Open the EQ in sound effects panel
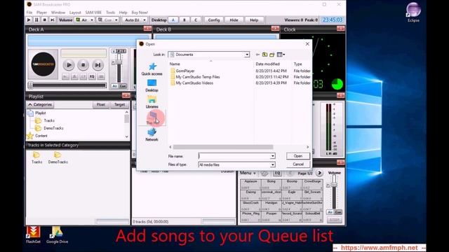Viewport: 449px width, 252px height. (277, 173)
